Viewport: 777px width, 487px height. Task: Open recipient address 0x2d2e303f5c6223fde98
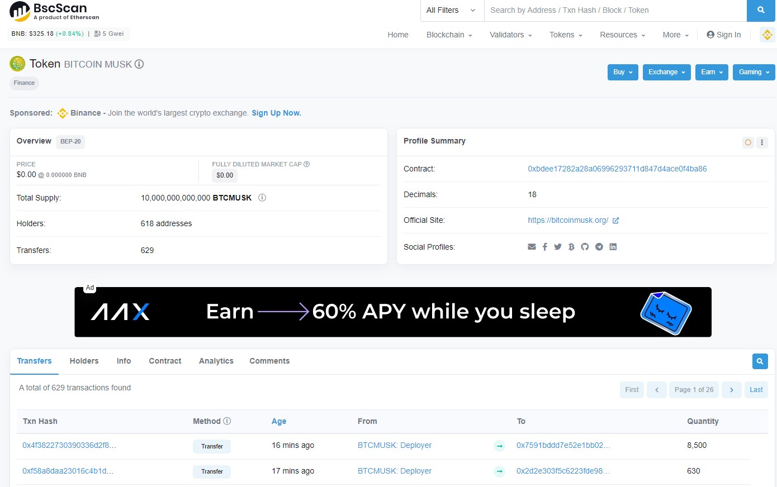(x=563, y=471)
